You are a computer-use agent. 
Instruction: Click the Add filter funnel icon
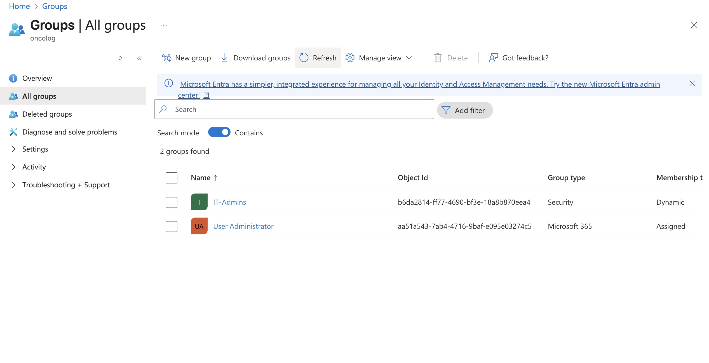(446, 110)
